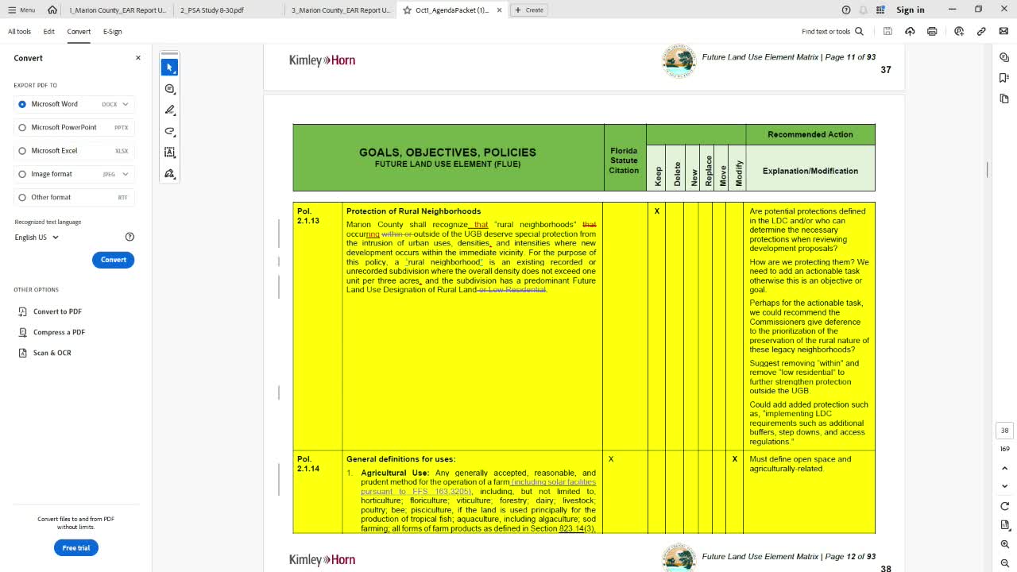Go to next page with down chevron
1017x572 pixels.
[1004, 485]
